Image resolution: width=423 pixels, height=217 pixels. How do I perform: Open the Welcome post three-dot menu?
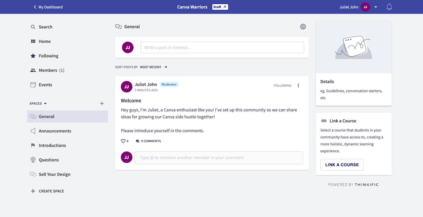point(298,85)
